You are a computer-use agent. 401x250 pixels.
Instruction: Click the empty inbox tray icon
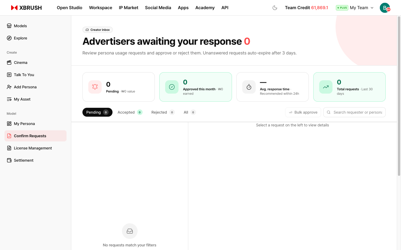click(130, 231)
